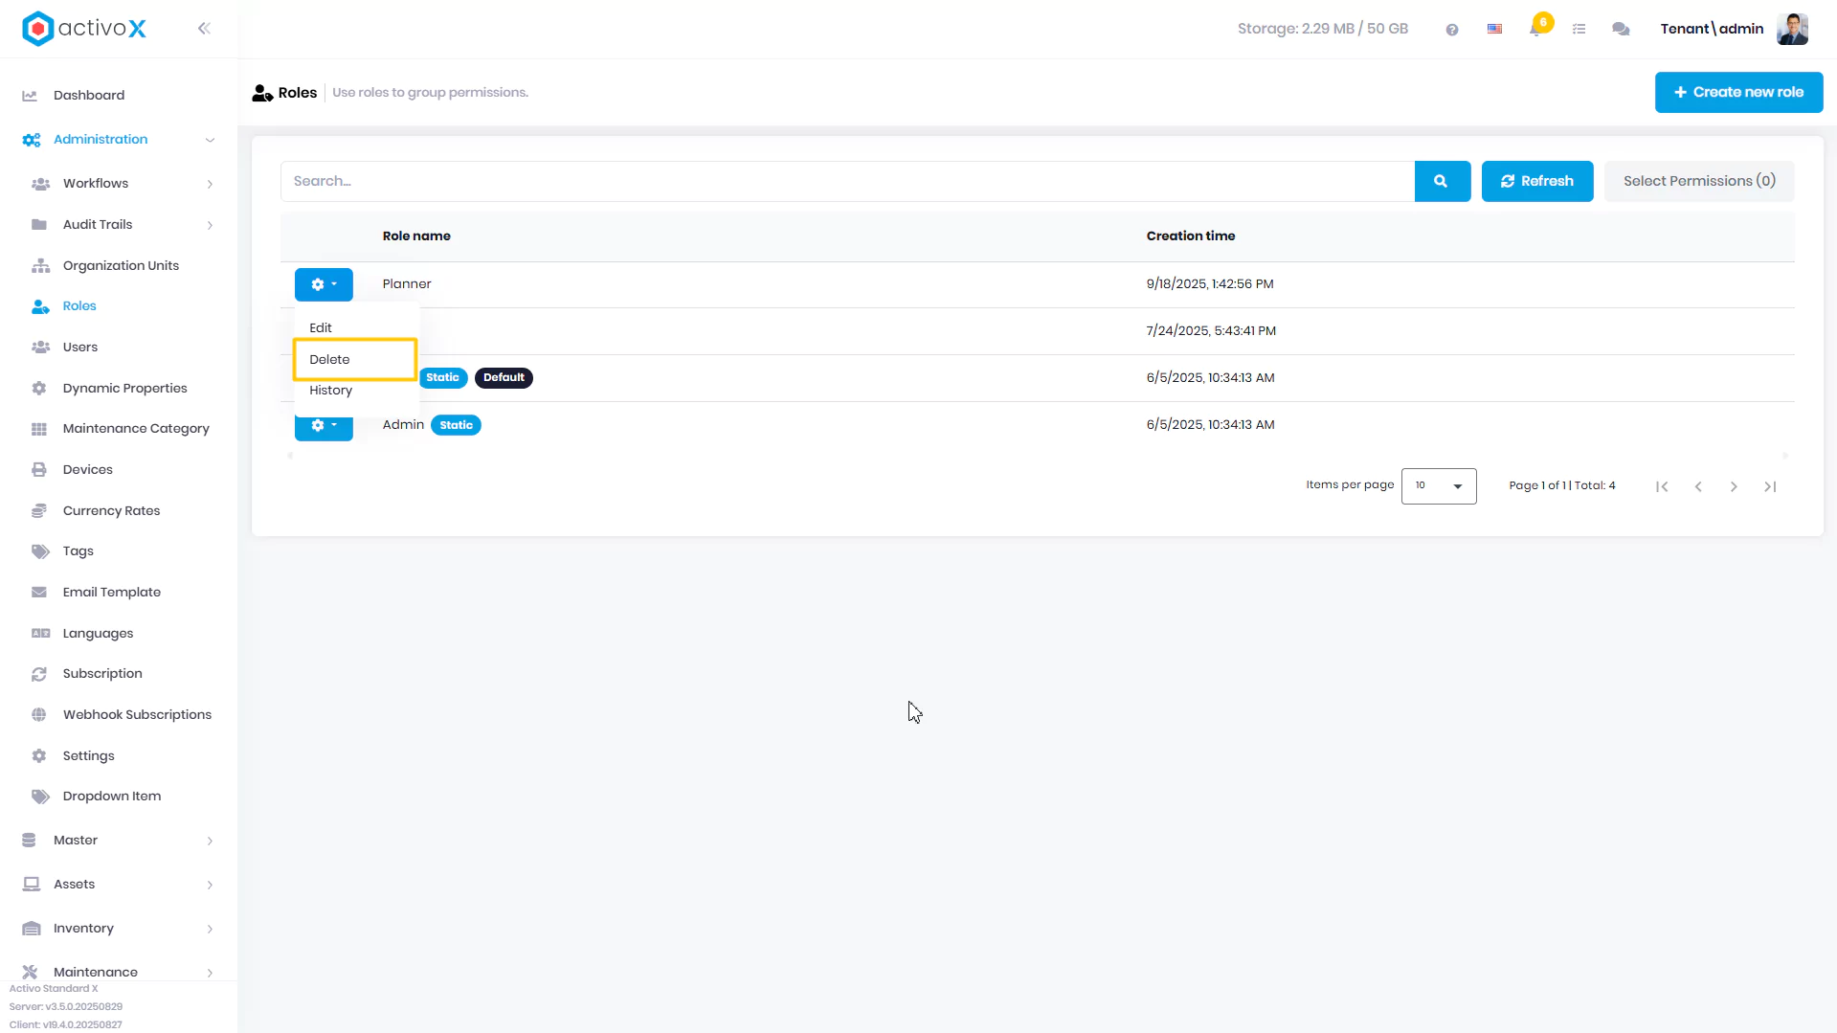Open Organization Units page
The image size is (1837, 1033).
[x=119, y=266]
